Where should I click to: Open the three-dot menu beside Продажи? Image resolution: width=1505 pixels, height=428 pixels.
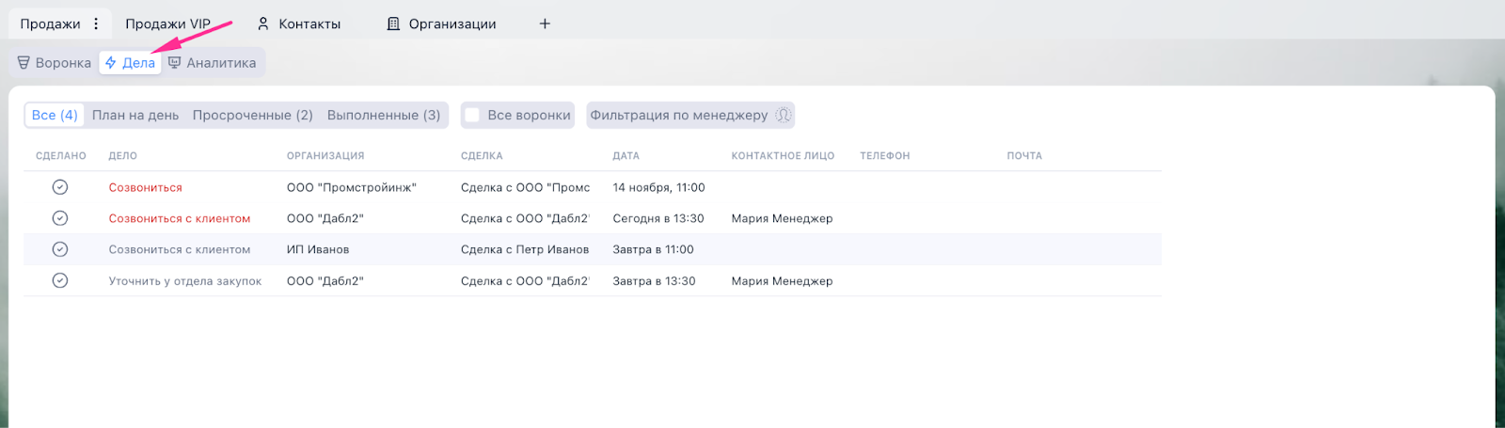point(96,24)
